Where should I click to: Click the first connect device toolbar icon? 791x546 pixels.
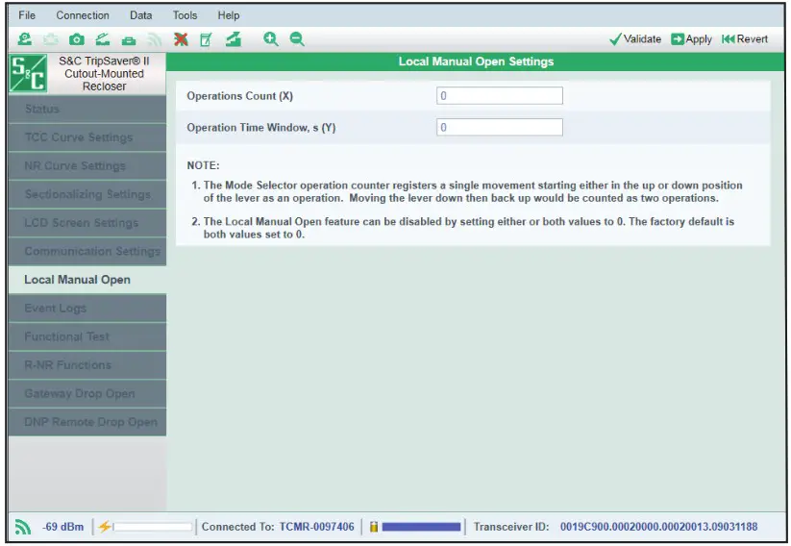(24, 38)
